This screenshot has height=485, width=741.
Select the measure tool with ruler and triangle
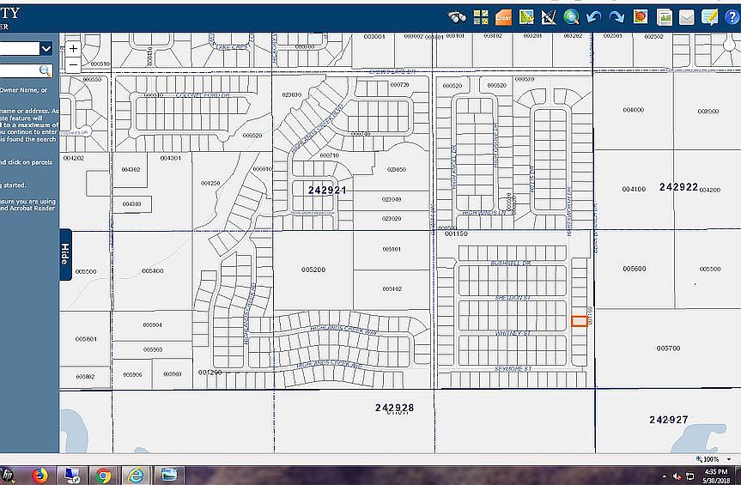tap(549, 17)
